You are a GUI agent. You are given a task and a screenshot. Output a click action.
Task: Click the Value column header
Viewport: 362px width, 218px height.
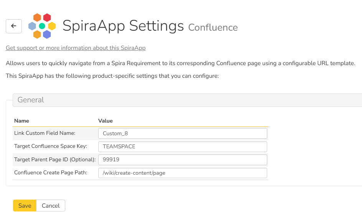coord(106,121)
